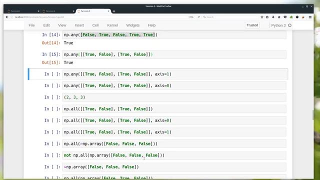Open the Kernel menu
This screenshot has width=320, height=180.
coord(112,25)
